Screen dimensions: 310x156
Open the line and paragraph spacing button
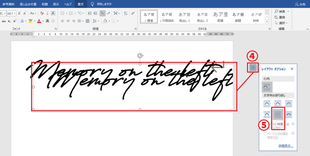pos(95,21)
